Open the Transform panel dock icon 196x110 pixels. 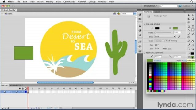coord(140,35)
